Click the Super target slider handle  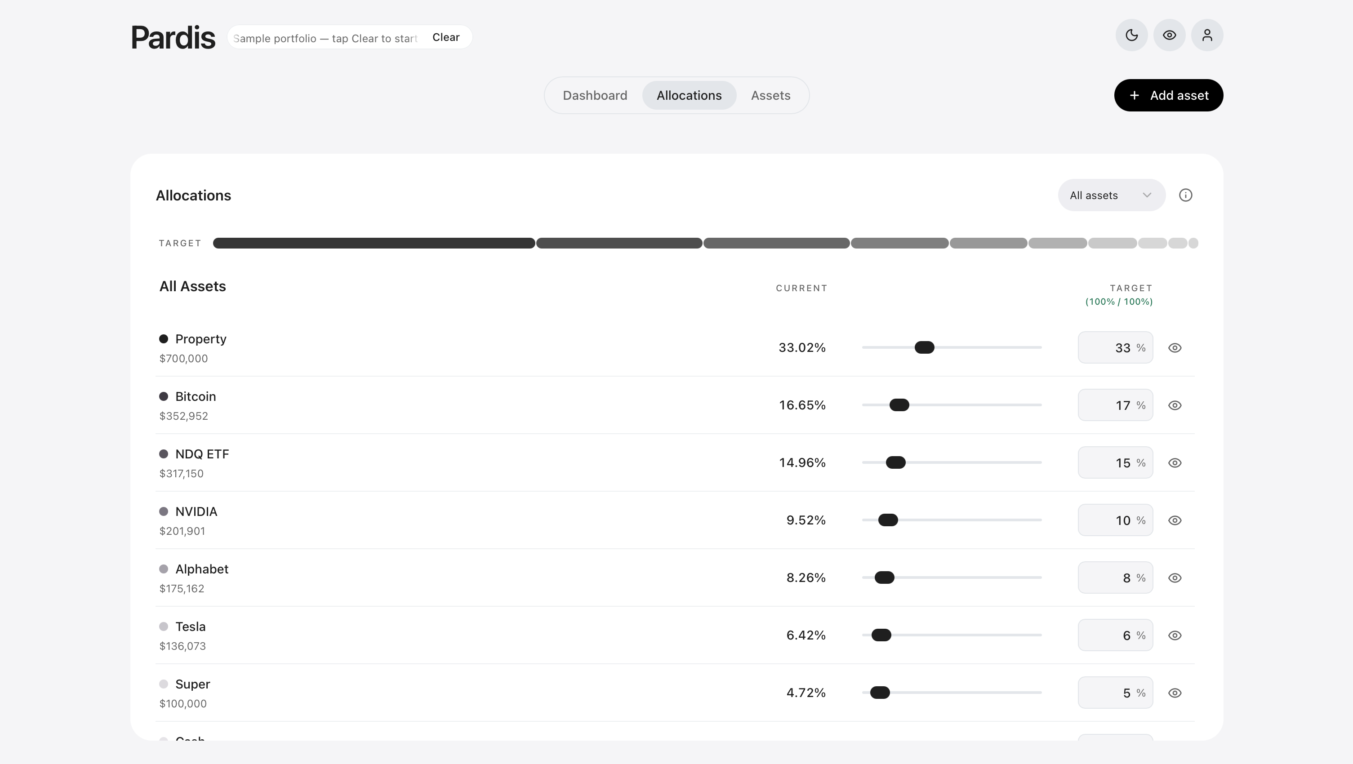[x=880, y=693]
